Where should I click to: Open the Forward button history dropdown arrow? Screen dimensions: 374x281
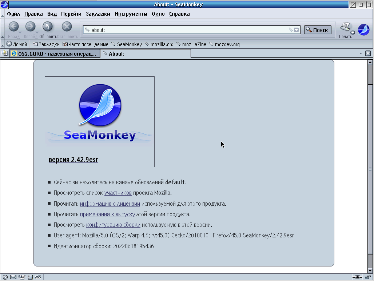(x=37, y=32)
